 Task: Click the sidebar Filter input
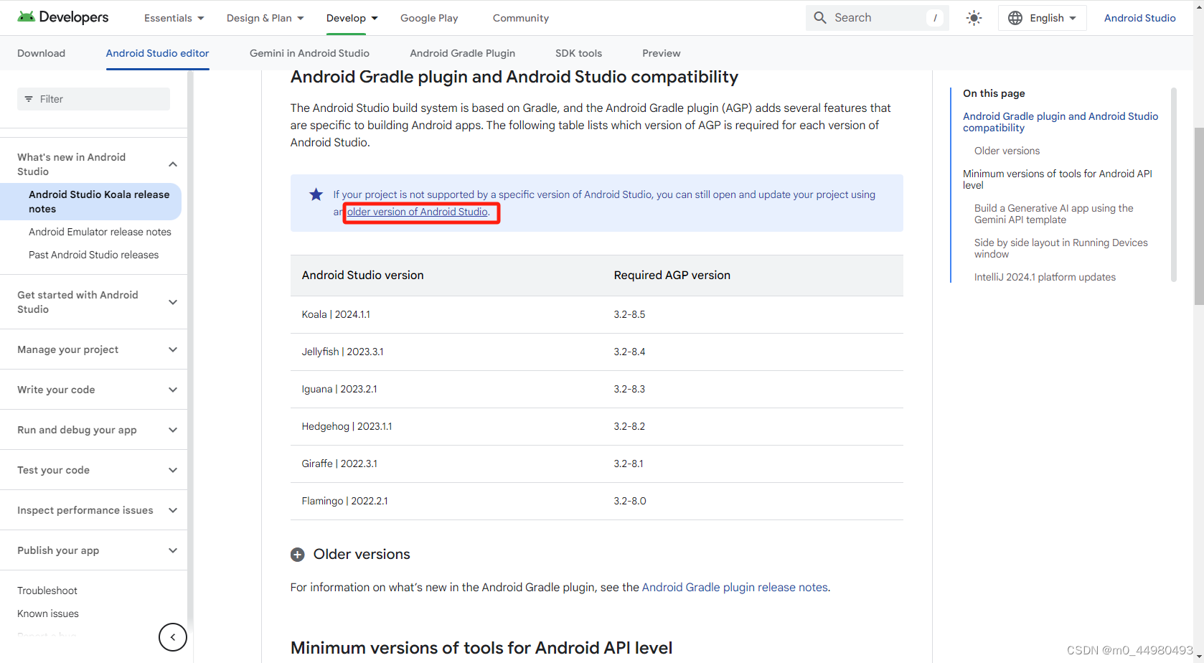tap(93, 99)
